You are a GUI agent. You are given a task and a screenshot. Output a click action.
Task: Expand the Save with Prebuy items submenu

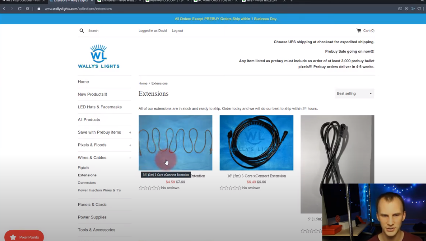pos(130,133)
